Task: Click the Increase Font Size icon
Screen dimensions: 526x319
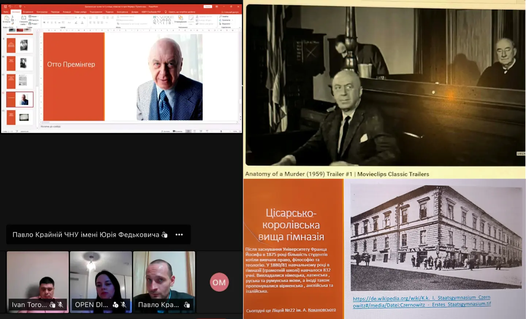Action: pyautogui.click(x=76, y=17)
